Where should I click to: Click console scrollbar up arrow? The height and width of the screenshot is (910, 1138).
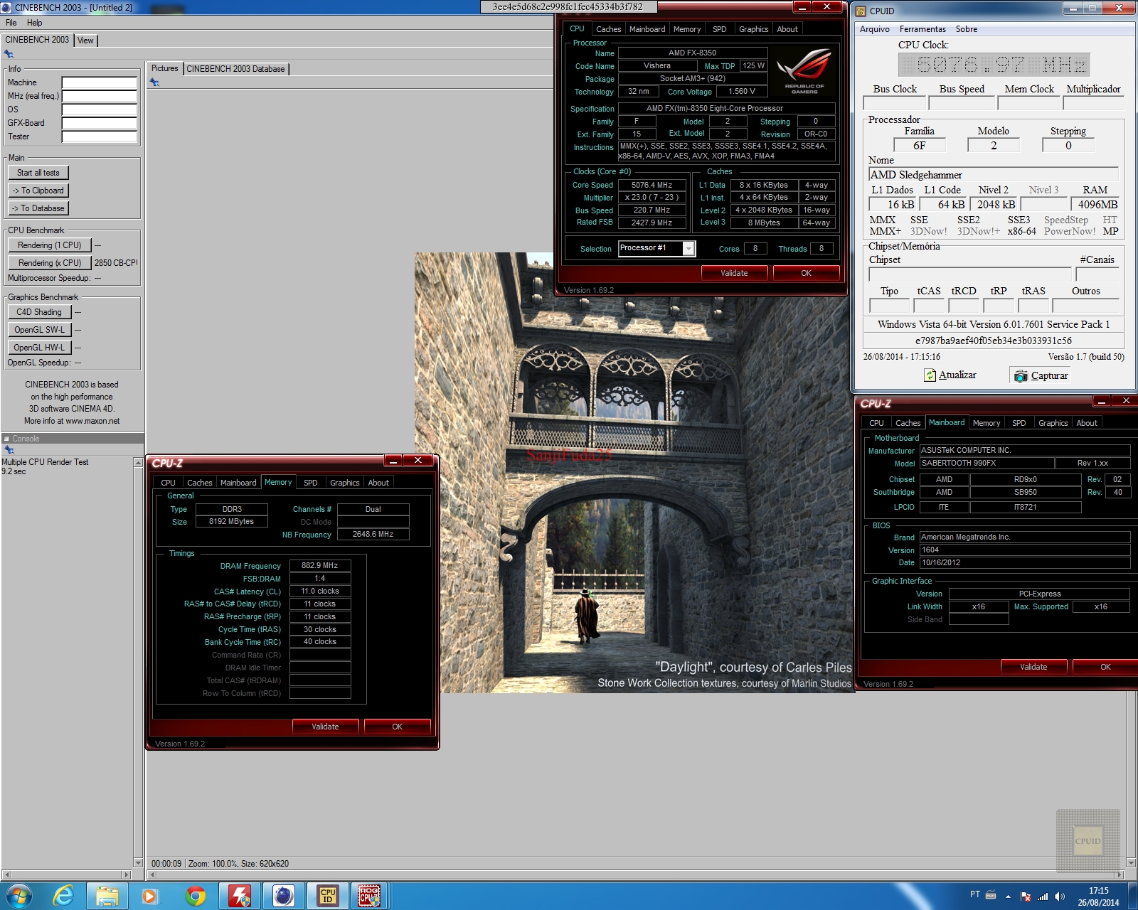pos(138,463)
